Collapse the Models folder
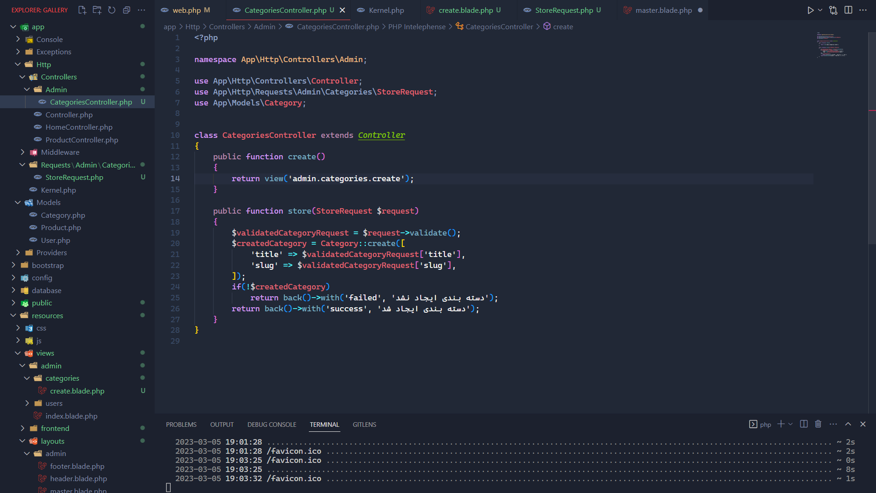The width and height of the screenshot is (876, 493). (18, 202)
